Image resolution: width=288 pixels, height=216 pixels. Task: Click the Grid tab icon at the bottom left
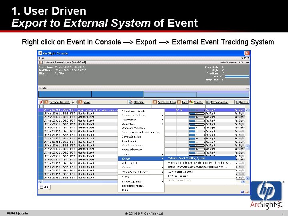pyautogui.click(x=42, y=187)
